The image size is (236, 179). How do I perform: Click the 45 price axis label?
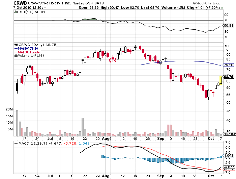(x=228, y=111)
